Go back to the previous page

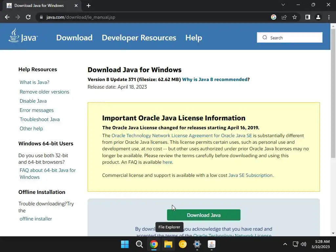(x=7, y=17)
